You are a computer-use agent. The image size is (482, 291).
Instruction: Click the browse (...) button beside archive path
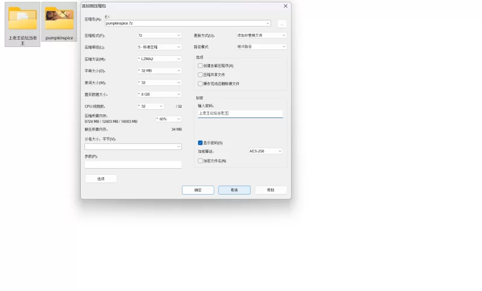(281, 24)
